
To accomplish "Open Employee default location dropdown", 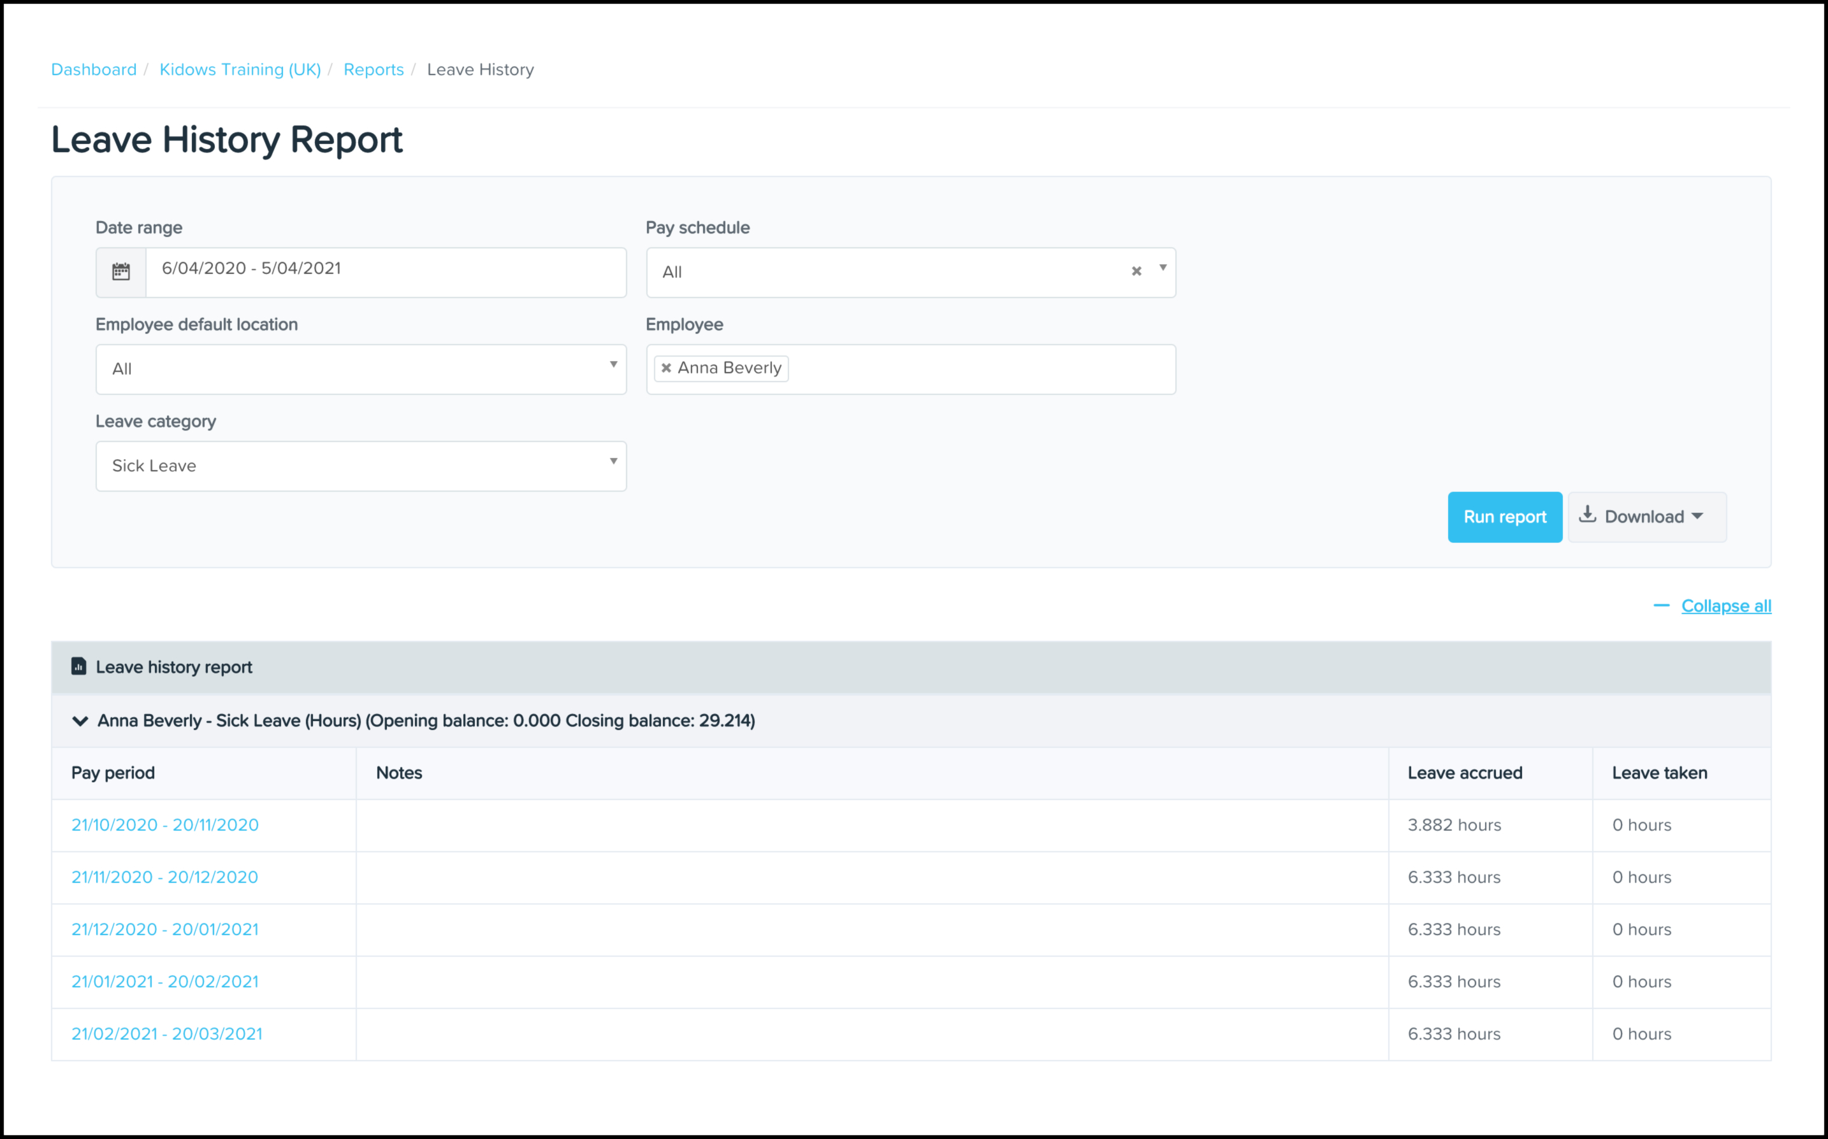I will click(x=360, y=369).
